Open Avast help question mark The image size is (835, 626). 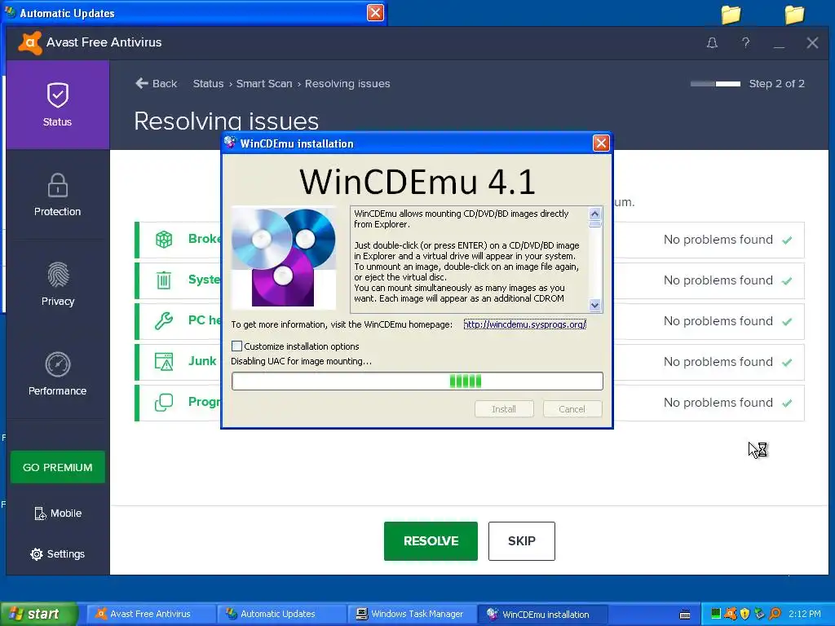tap(745, 42)
